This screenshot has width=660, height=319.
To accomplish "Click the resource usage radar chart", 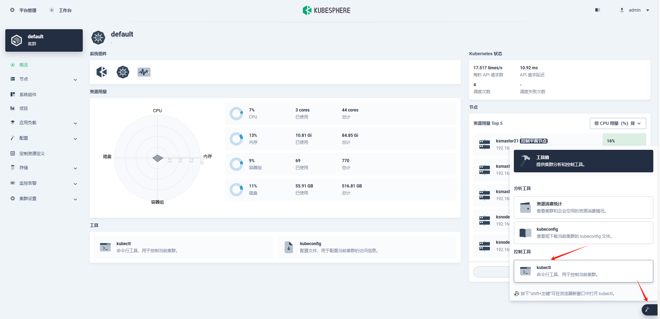I will coord(157,158).
